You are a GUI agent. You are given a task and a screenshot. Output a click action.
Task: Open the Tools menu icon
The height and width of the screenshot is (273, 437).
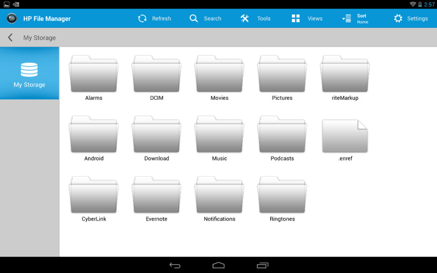245,18
